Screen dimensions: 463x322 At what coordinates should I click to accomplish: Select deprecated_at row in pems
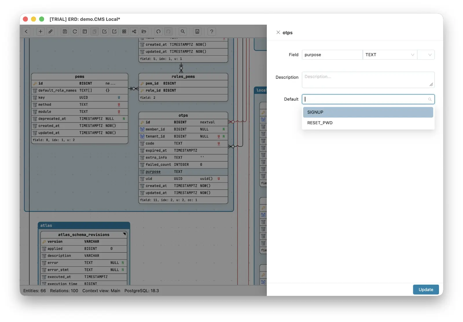pos(80,119)
